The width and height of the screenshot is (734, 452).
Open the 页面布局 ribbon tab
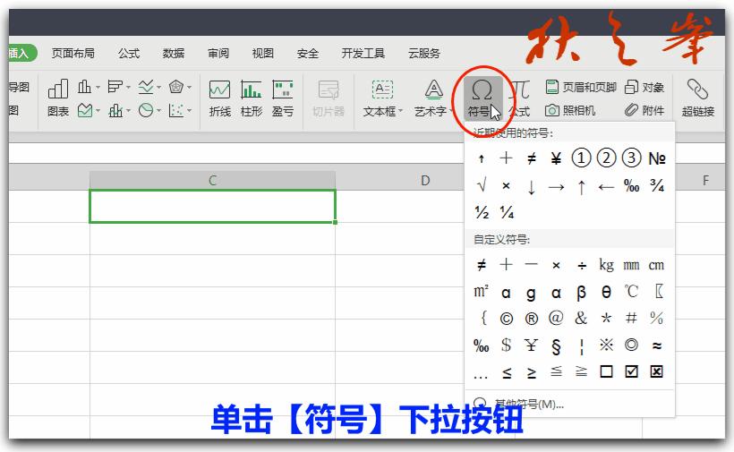click(73, 54)
